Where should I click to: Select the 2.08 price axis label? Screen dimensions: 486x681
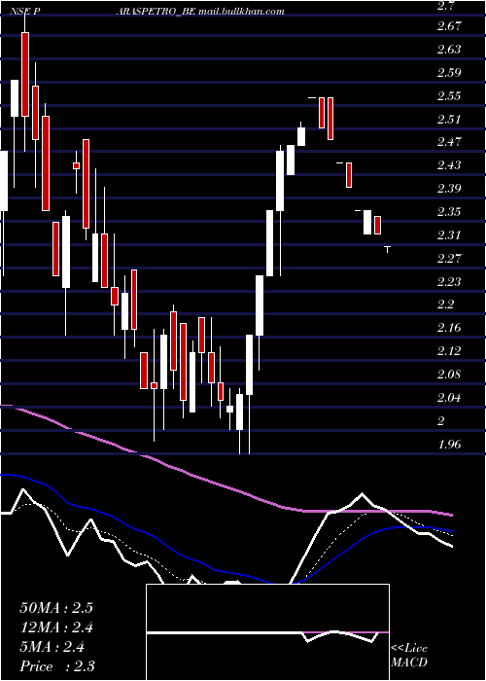click(449, 375)
